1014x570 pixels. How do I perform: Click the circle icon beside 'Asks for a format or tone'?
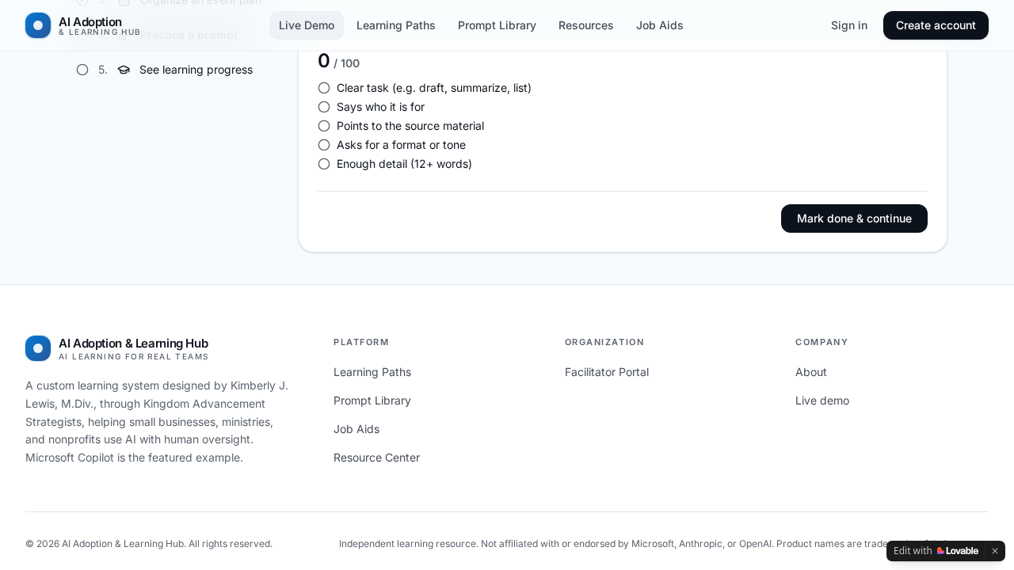point(324,145)
